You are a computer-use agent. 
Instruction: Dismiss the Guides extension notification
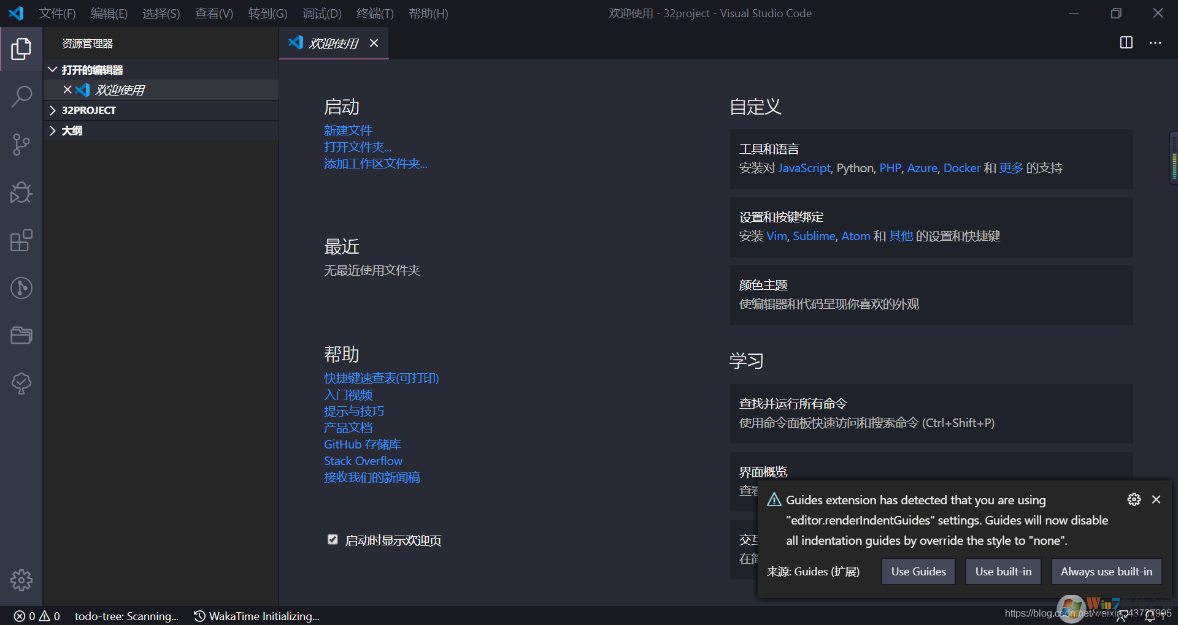pyautogui.click(x=1157, y=499)
